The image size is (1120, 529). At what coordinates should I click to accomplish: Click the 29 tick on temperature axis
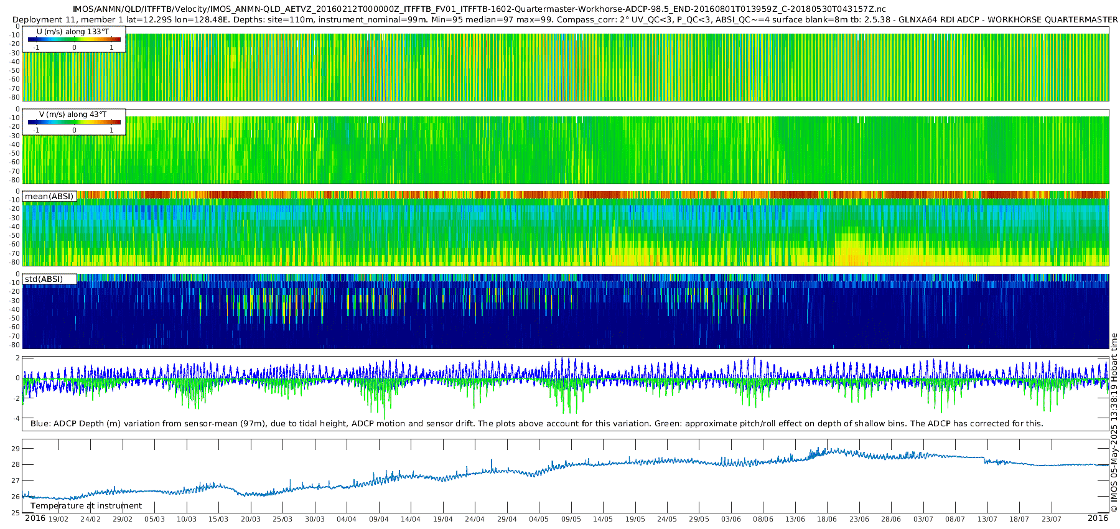click(16, 449)
